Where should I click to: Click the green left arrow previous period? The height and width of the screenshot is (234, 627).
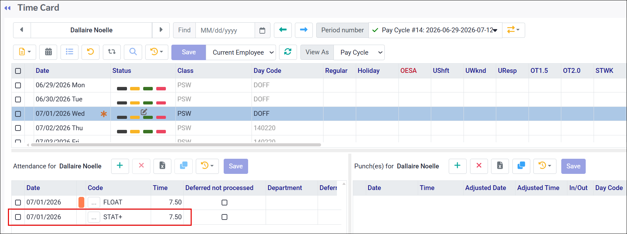pyautogui.click(x=283, y=30)
